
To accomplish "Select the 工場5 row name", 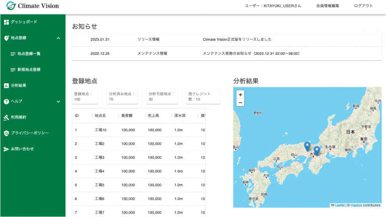I will click(100, 185).
